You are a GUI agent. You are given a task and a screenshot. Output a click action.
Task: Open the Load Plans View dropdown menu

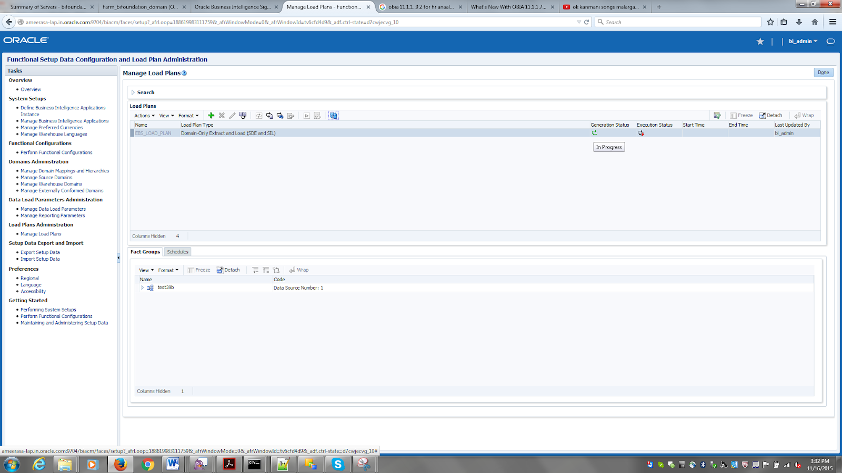tap(166, 116)
